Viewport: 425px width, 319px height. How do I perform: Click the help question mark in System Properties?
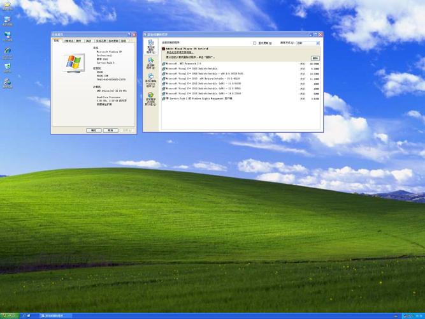point(129,34)
